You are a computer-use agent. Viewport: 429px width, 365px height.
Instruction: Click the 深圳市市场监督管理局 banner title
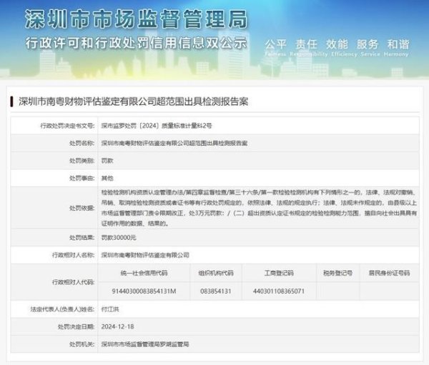[136, 19]
